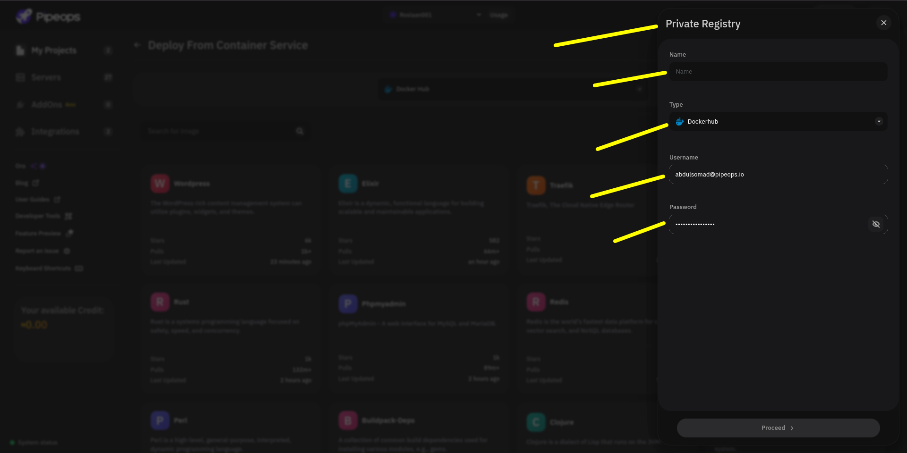Select the Wordpress image card icon

pyautogui.click(x=160, y=184)
